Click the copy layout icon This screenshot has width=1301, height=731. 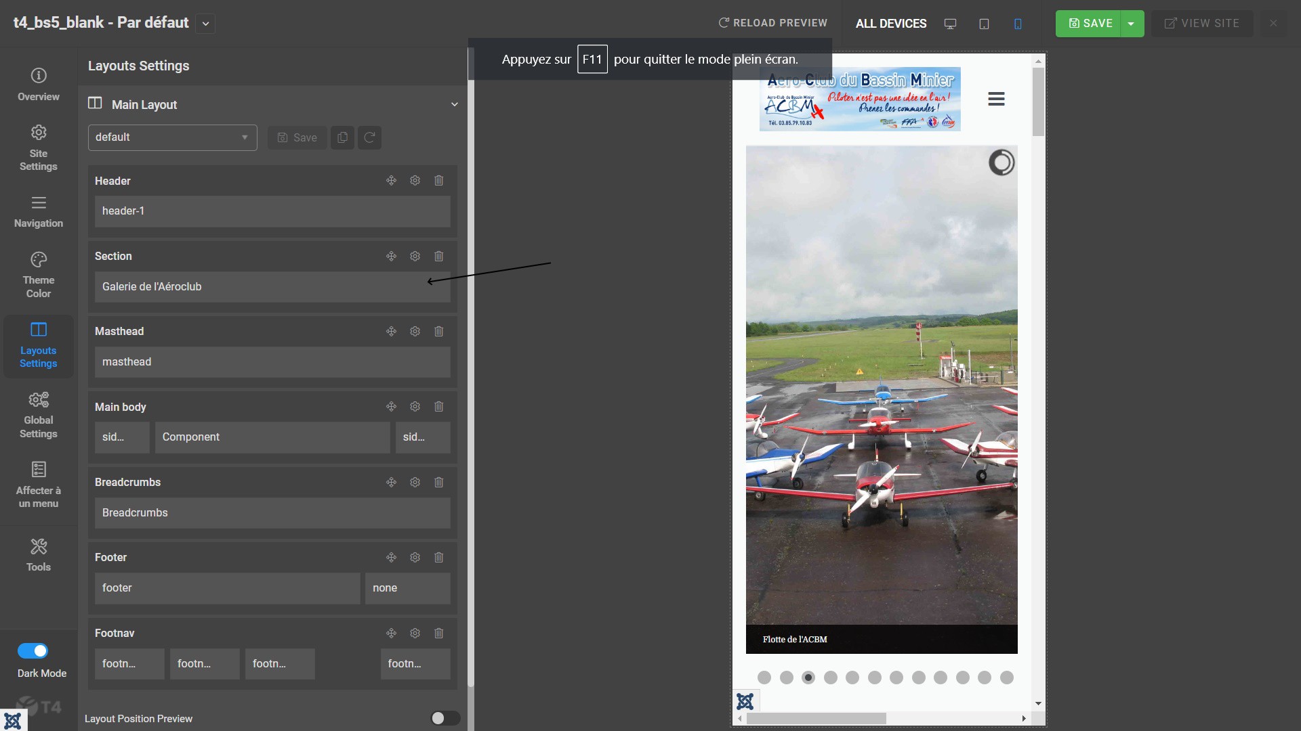coord(342,137)
